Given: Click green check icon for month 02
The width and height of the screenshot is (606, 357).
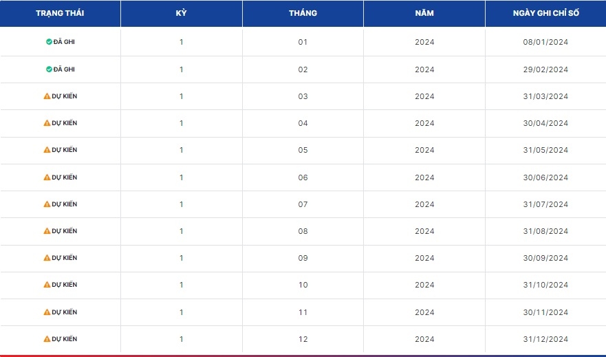Looking at the screenshot, I should pos(49,69).
